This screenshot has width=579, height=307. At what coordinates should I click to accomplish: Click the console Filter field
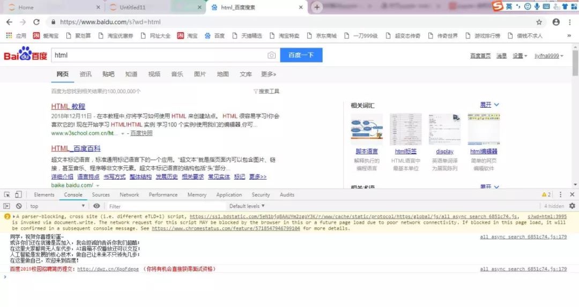(166, 206)
